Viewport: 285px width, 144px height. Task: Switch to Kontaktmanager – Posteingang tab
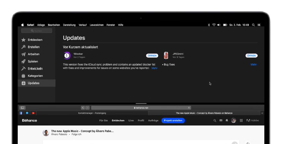coord(92,113)
